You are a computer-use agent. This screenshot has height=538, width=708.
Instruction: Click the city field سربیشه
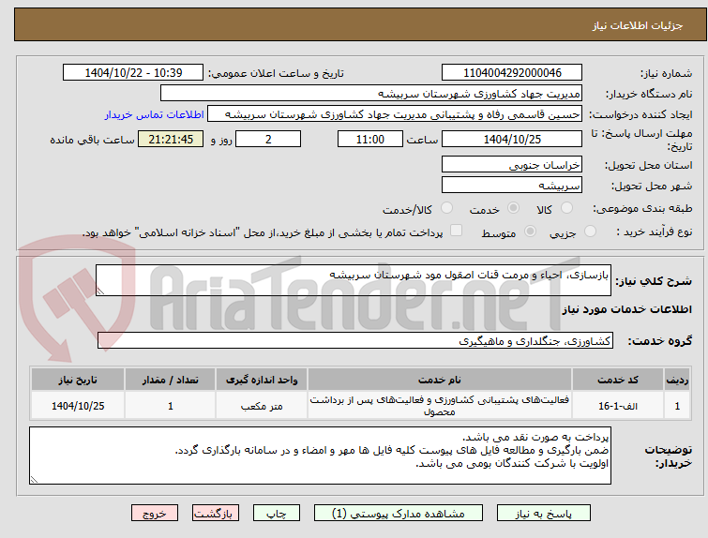pyautogui.click(x=512, y=185)
